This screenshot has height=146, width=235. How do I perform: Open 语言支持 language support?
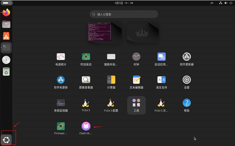point(161,80)
